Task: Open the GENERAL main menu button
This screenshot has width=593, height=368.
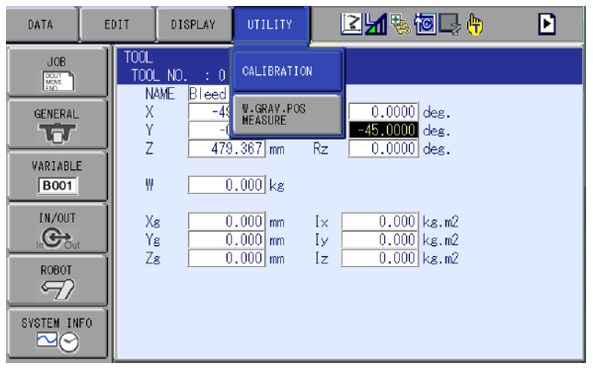Action: pos(57,125)
